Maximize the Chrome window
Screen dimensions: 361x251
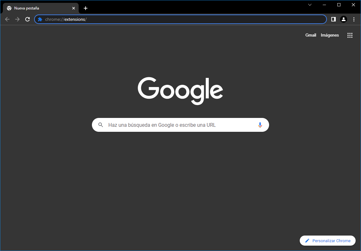339,5
